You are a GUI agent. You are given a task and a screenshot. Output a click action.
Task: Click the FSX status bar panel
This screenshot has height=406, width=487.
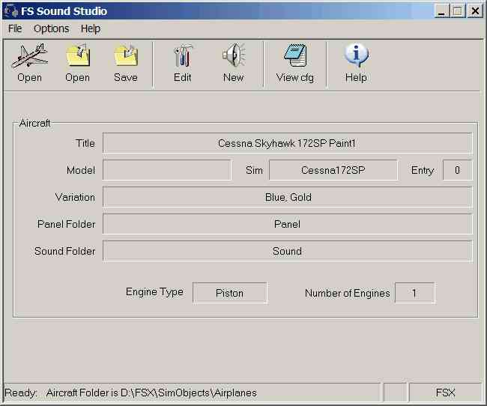click(445, 393)
